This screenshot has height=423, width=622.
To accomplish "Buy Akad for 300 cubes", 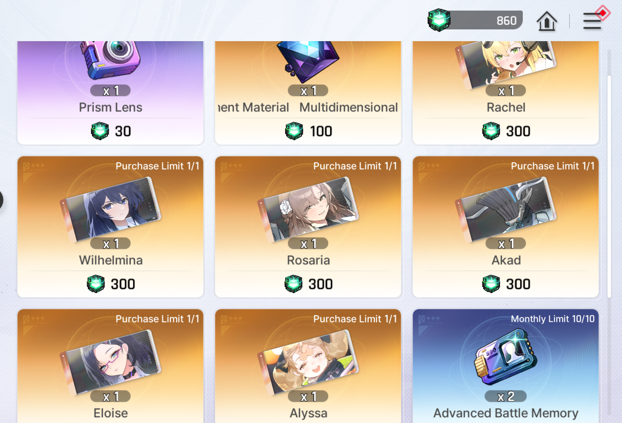I will (506, 284).
